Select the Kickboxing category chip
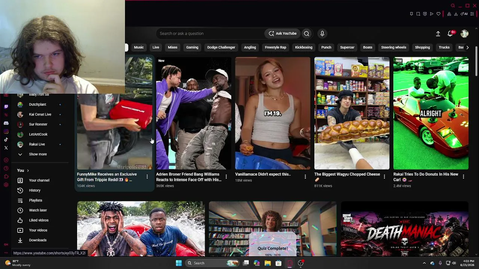Screen dimensions: 479x269 pyautogui.click(x=303, y=47)
